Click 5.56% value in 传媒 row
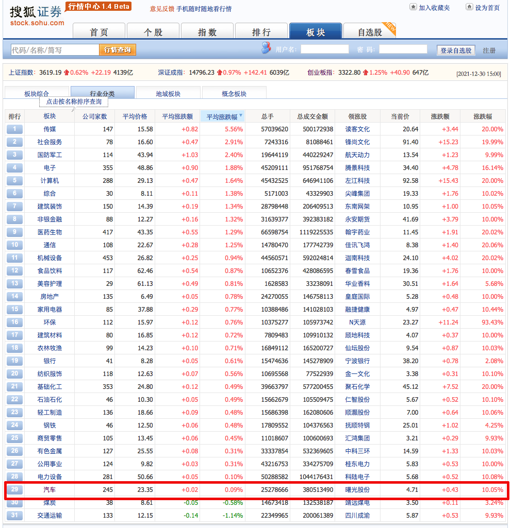The width and height of the screenshot is (512, 528). click(x=234, y=129)
